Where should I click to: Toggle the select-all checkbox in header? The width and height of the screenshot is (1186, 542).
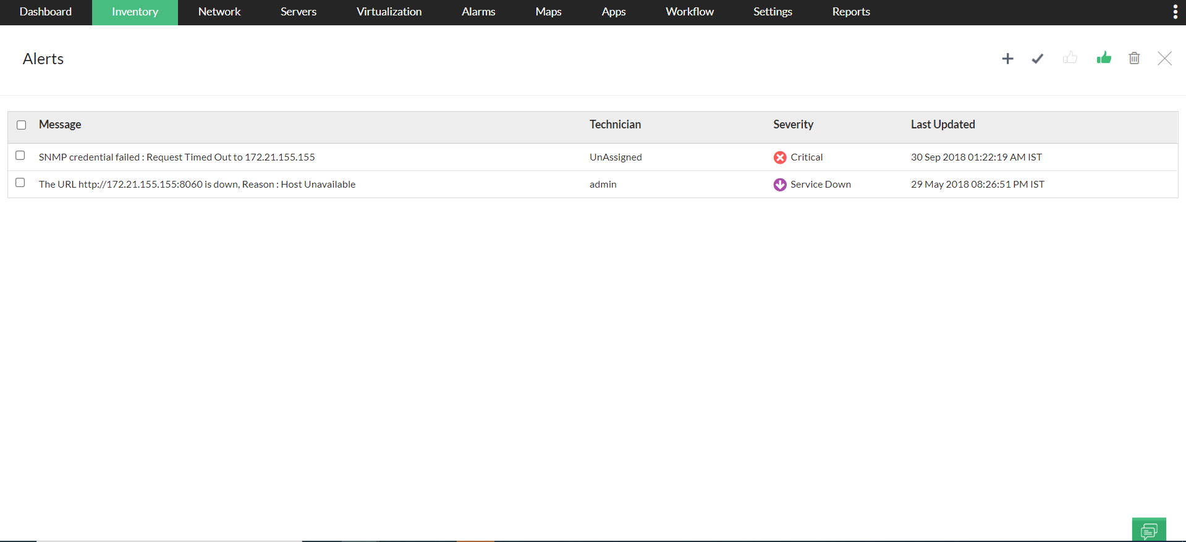click(x=22, y=125)
